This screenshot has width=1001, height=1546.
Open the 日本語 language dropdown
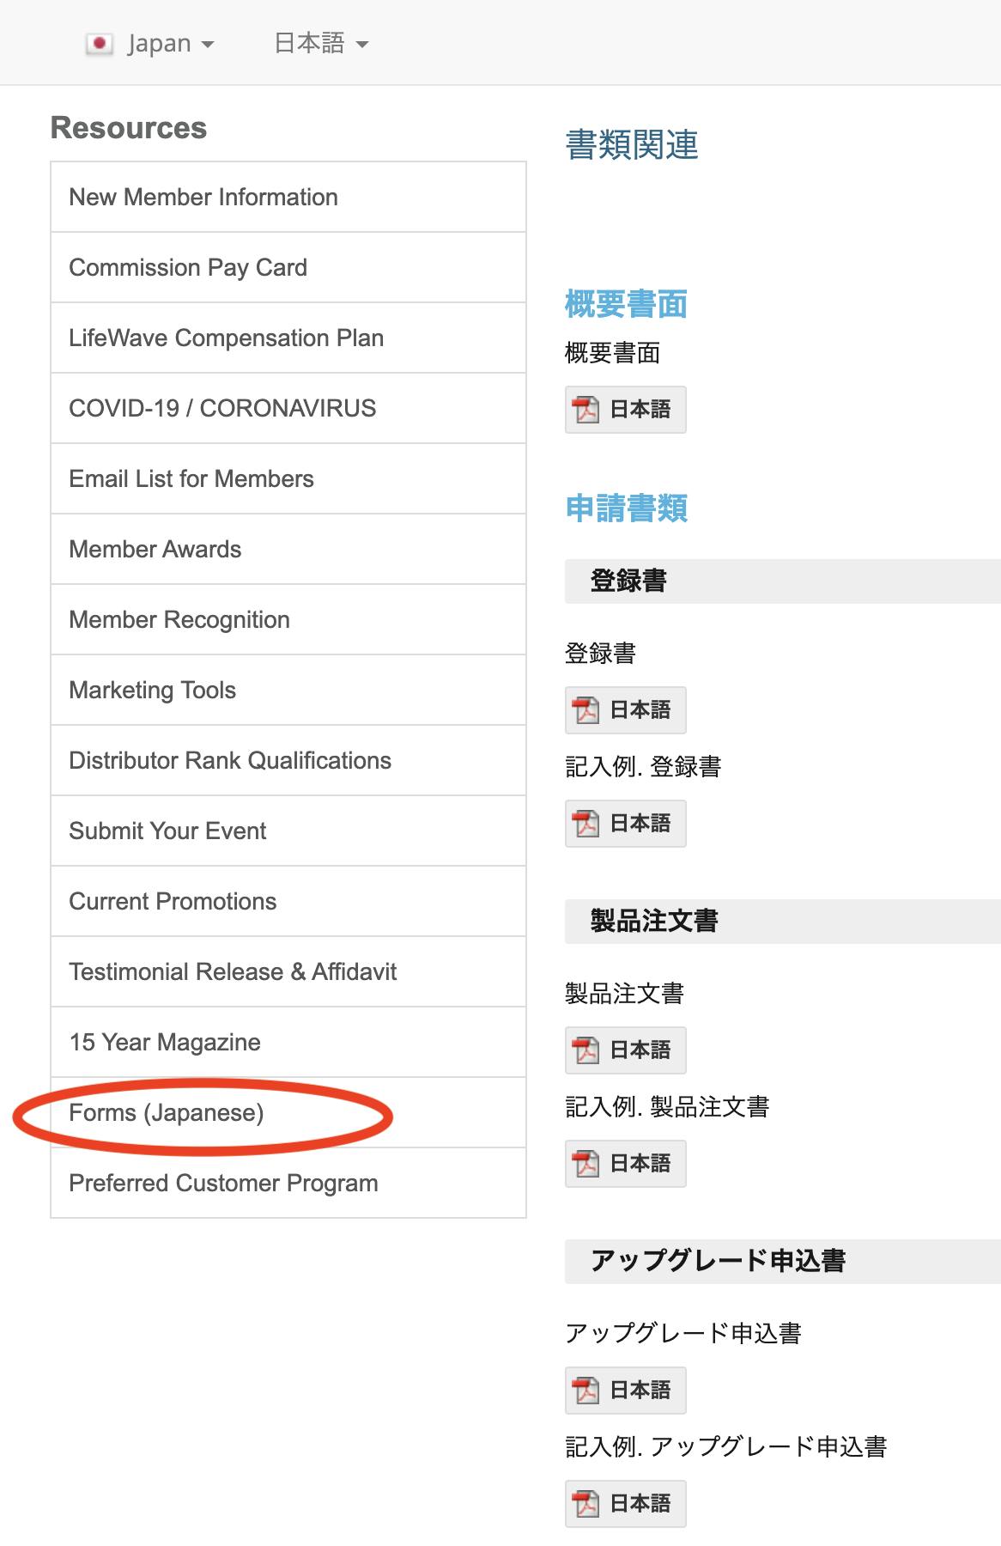tap(320, 44)
